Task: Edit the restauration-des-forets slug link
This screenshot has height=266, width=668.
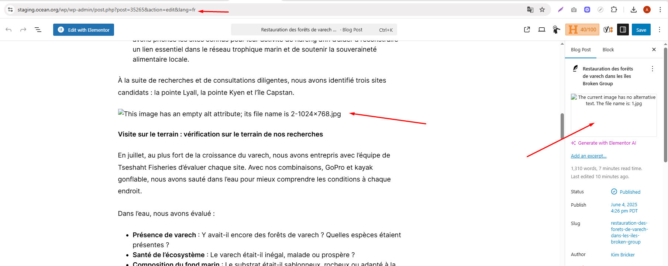Action: coord(629,232)
